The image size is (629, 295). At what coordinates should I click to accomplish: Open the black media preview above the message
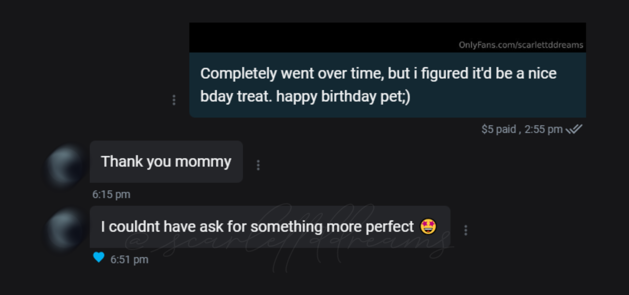(x=388, y=37)
